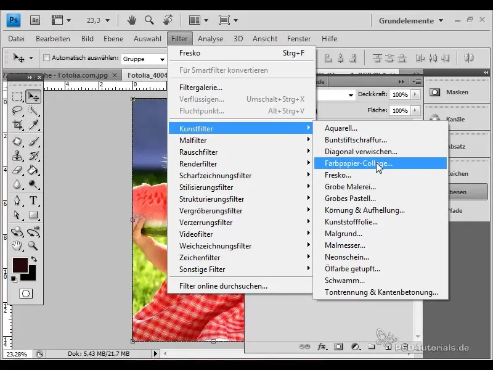Open the Bearbeiten menu
Screen dimensions: 493x370
coord(53,39)
